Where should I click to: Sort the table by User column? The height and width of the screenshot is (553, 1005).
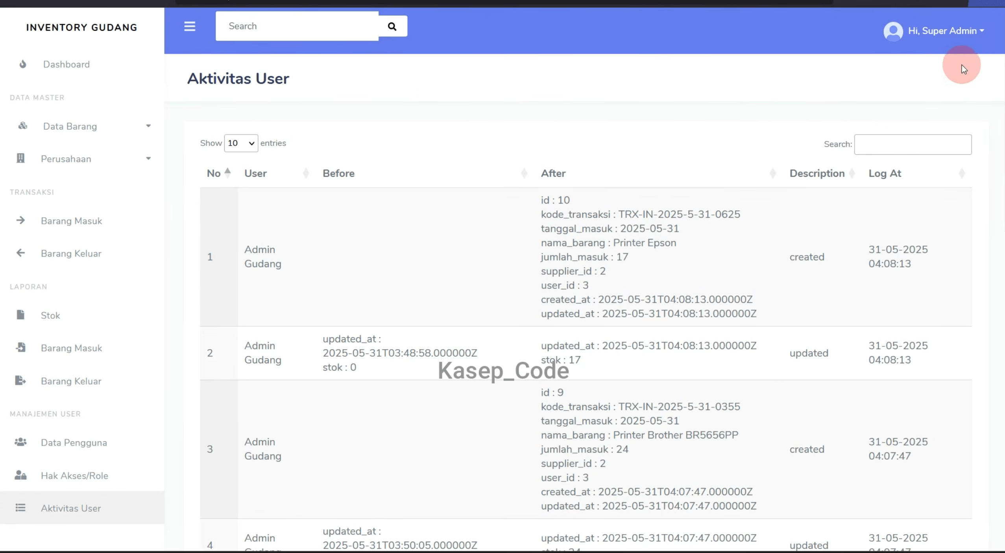tap(277, 173)
